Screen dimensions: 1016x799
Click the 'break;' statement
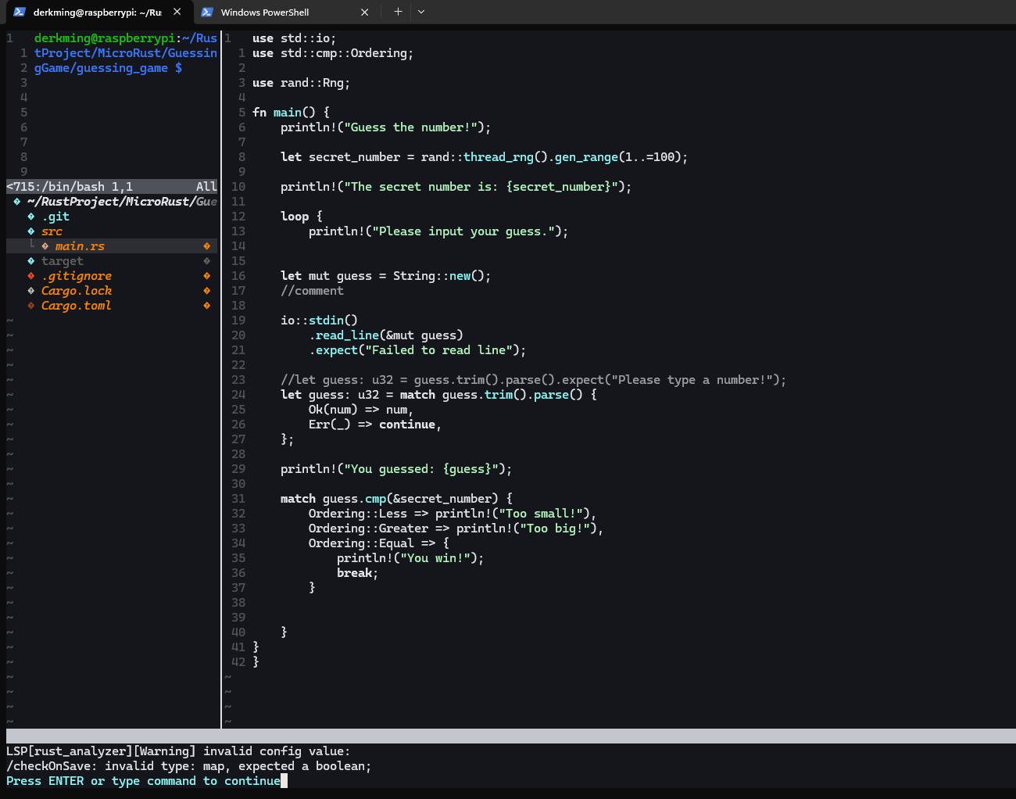357,573
